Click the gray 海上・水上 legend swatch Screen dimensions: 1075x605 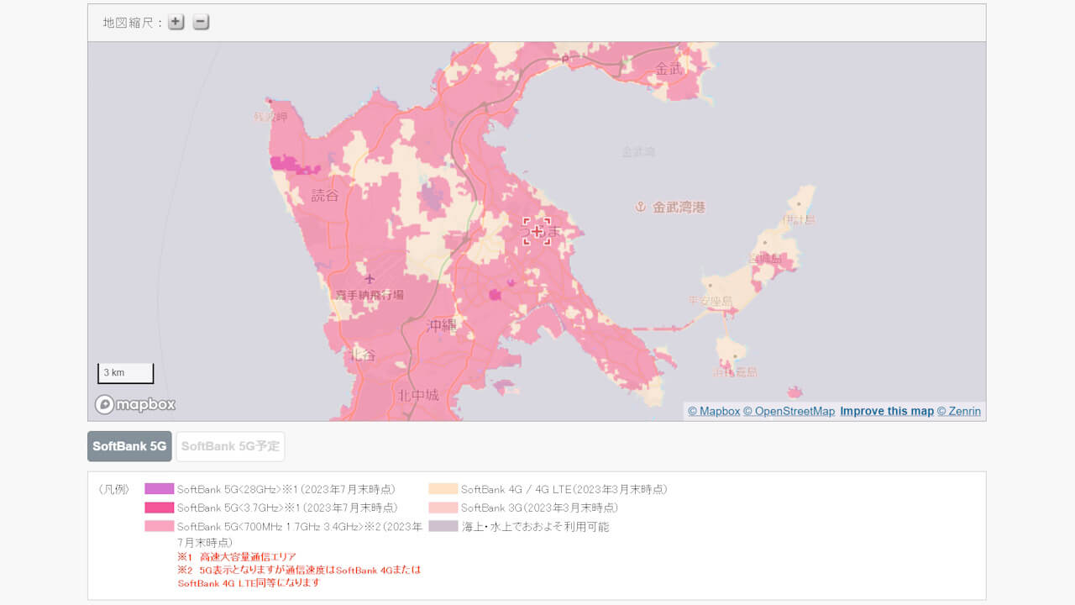445,525
